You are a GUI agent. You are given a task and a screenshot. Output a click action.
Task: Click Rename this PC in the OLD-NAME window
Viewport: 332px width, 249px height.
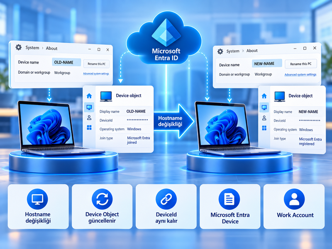97,64
